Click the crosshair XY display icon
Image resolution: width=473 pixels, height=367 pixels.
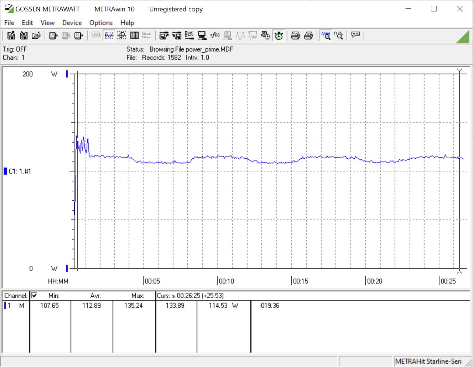[x=122, y=35]
